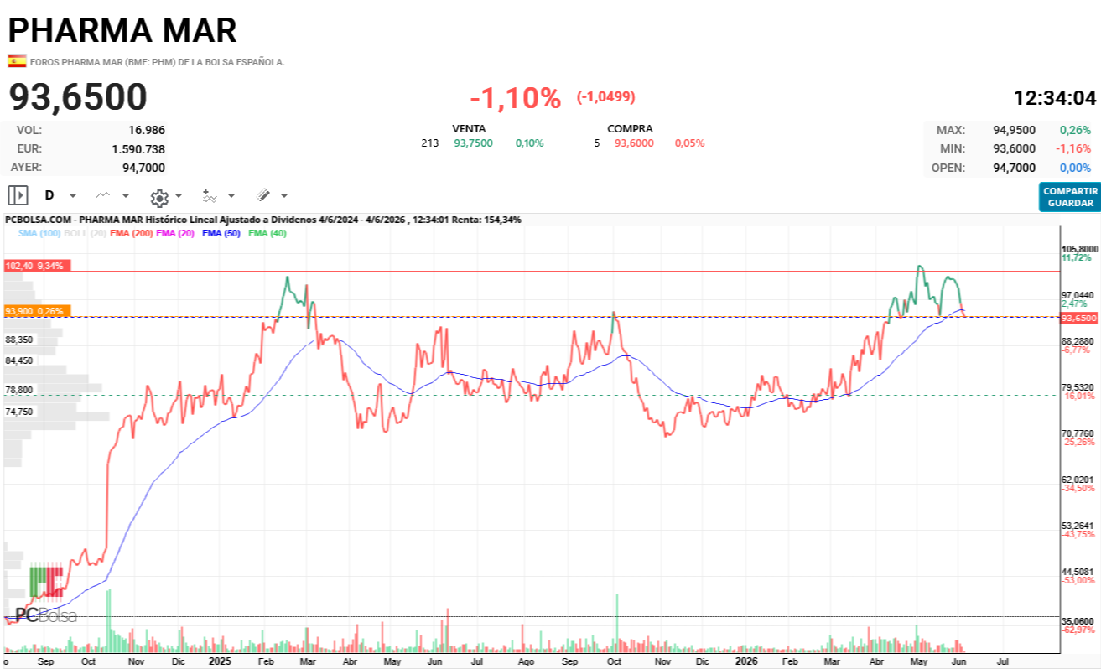Image resolution: width=1101 pixels, height=669 pixels.
Task: Expand the indicators dropdown arrow
Action: click(231, 196)
